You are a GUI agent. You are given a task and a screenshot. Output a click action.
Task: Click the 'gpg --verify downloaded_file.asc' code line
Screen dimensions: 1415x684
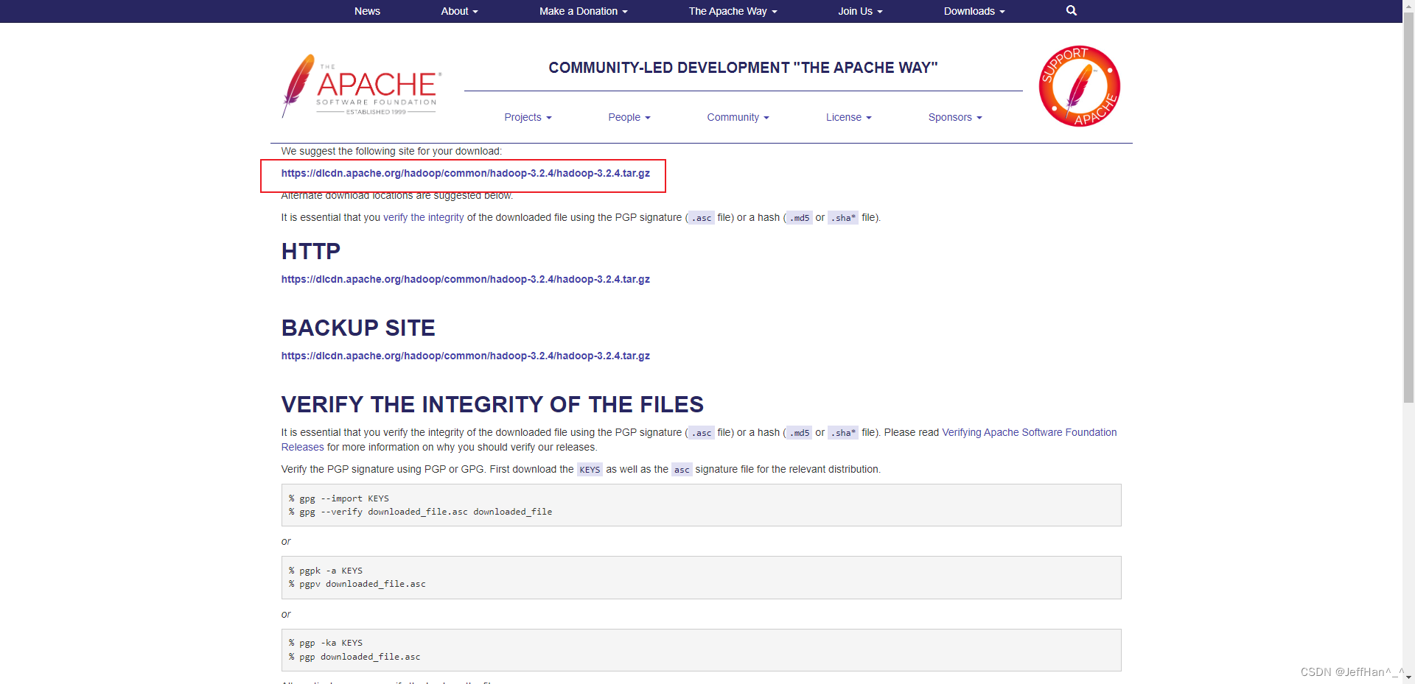click(420, 512)
